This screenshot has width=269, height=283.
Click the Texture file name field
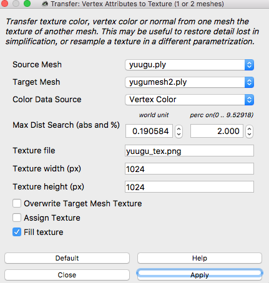pos(189,151)
